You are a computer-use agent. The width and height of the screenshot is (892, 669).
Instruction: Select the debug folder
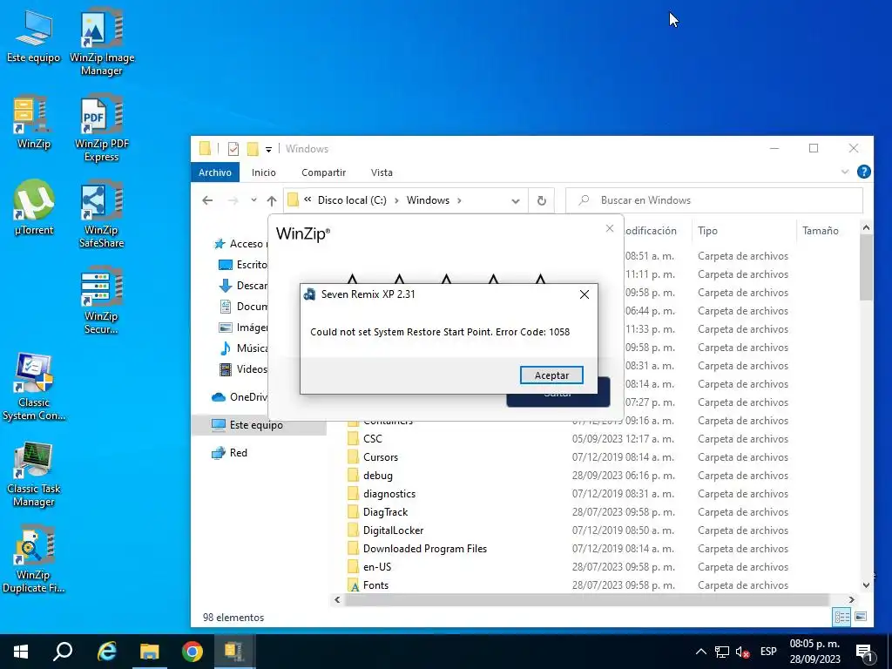(x=378, y=476)
